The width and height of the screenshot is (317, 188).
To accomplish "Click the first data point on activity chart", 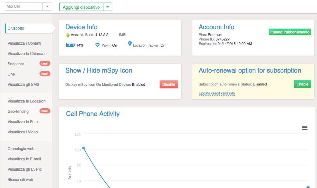I will [x=84, y=148].
